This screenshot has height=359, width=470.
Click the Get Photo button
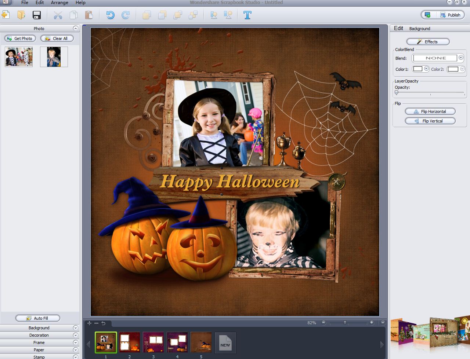20,39
